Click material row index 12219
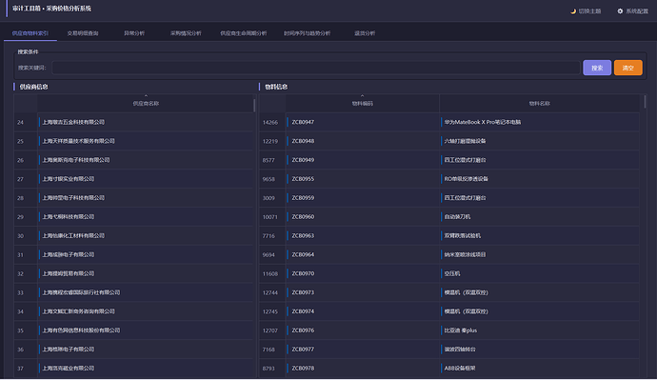The width and height of the screenshot is (657, 380). click(270, 141)
